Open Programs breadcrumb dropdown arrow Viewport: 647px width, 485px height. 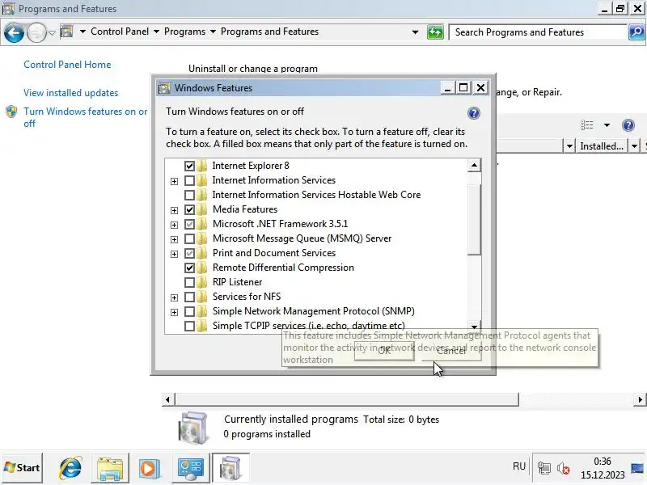[x=213, y=32]
